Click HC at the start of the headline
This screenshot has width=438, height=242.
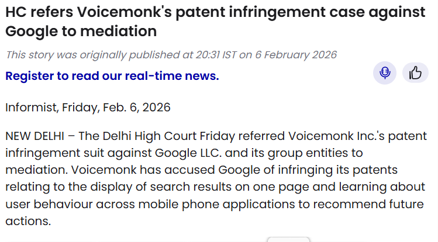tap(16, 13)
